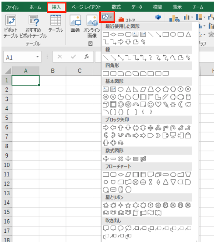Click おすすめピボットテーブル button
Image resolution: width=216 pixels, height=244 pixels.
pos(33,26)
